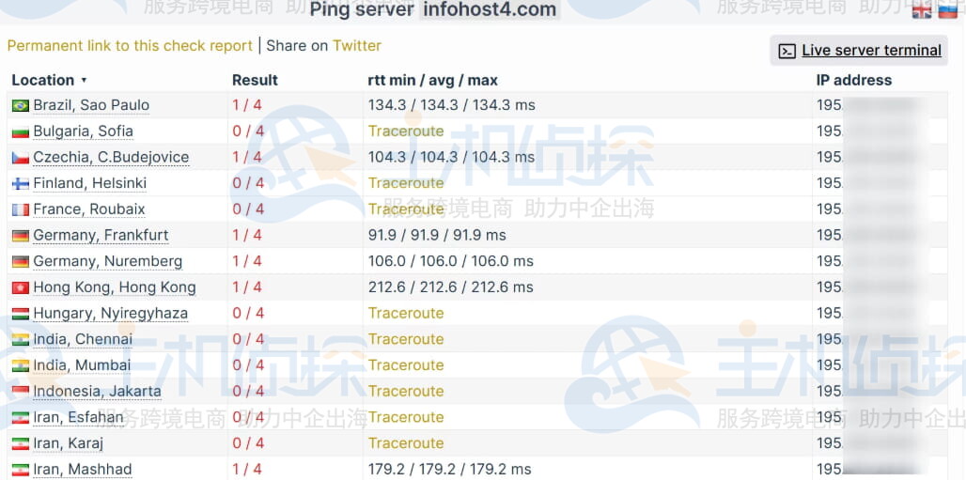Click the Czechia flag icon
Viewport: 966px width, 480px height.
click(20, 158)
